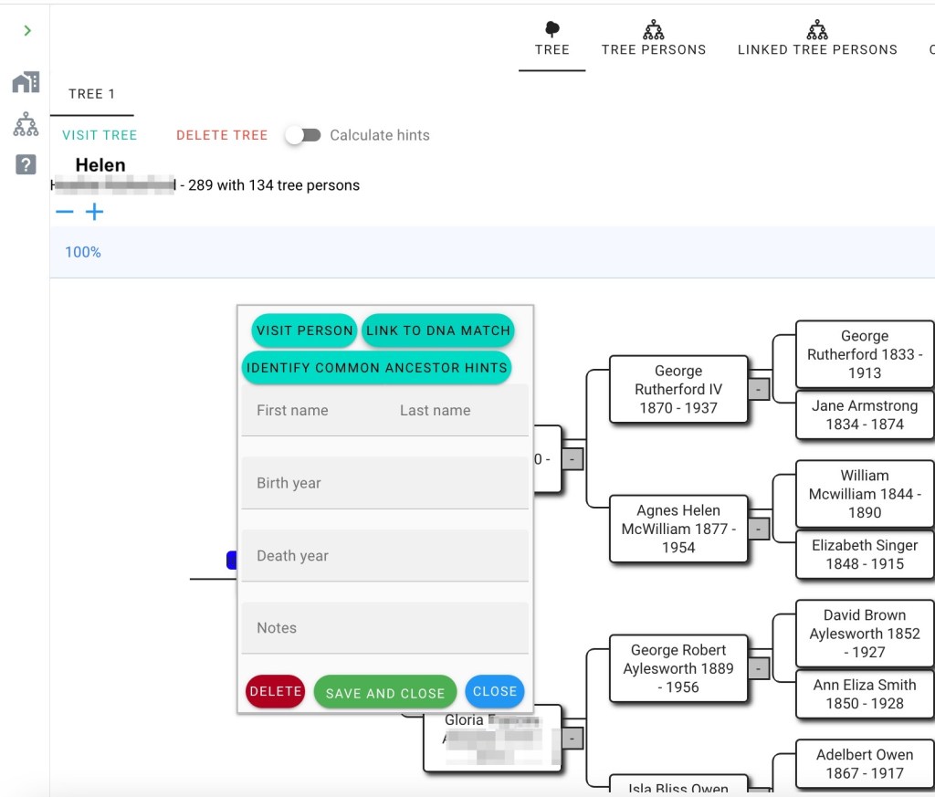Collapse George Robert Aylesworth's branch
Viewport: 935px width, 797px height.
pos(758,668)
